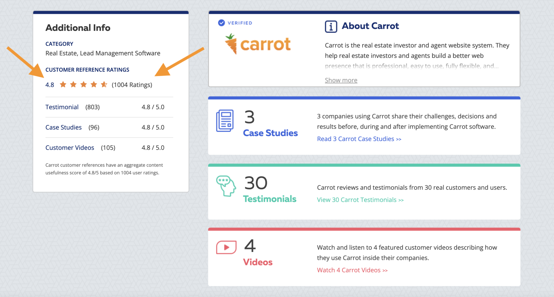Click the Videos card heading
554x297 pixels.
(258, 262)
